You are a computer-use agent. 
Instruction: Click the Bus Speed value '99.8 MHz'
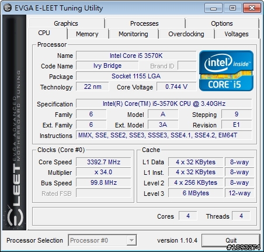103,182
